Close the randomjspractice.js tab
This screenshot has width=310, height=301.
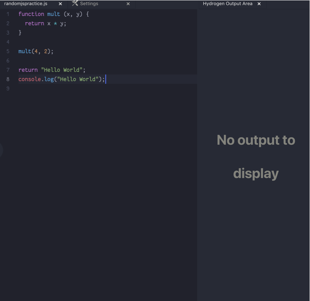click(x=60, y=4)
